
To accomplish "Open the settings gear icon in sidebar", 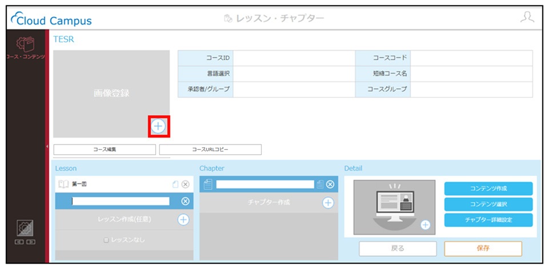I will [26, 228].
